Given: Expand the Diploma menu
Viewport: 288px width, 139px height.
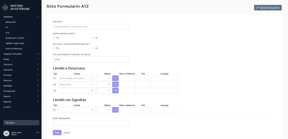Looking at the screenshot, I should click(x=21, y=80).
